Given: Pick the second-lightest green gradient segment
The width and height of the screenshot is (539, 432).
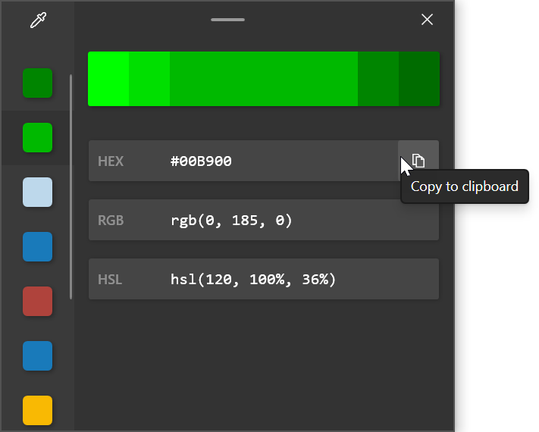Looking at the screenshot, I should [149, 79].
